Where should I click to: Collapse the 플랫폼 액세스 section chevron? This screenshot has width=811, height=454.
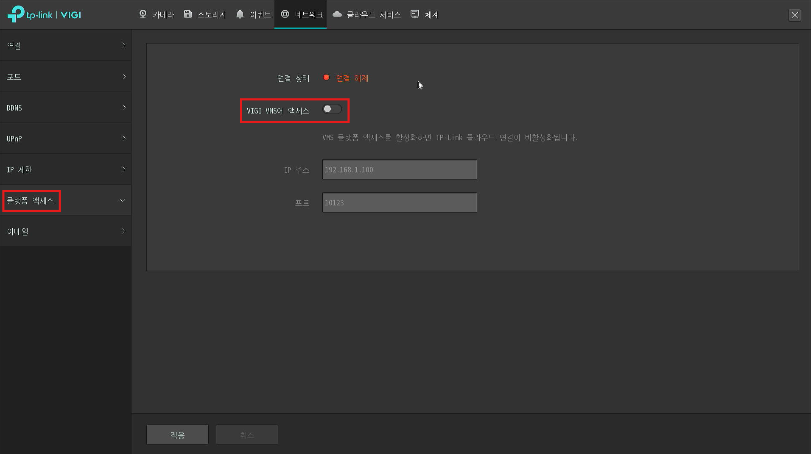(122, 200)
